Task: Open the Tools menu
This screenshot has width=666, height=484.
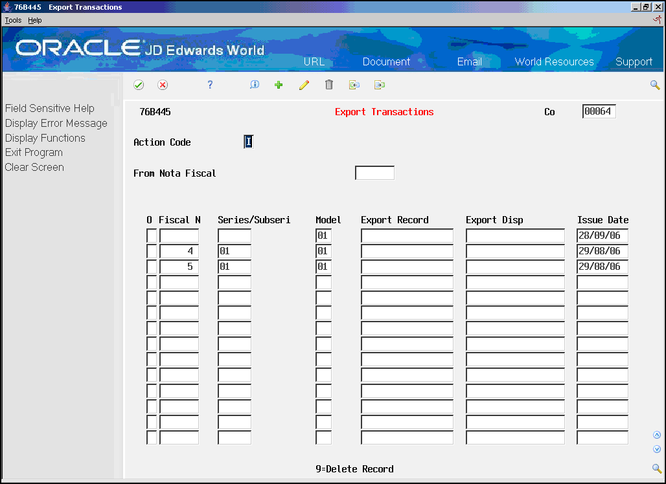Action: (x=13, y=20)
